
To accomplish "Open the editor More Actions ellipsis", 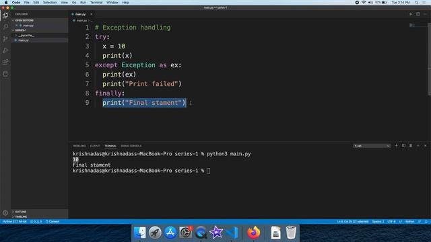I will 425,14.
